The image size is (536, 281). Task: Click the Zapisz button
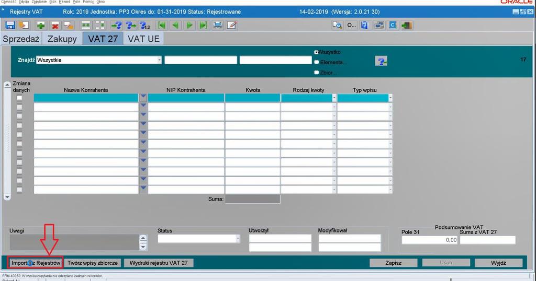click(x=394, y=263)
